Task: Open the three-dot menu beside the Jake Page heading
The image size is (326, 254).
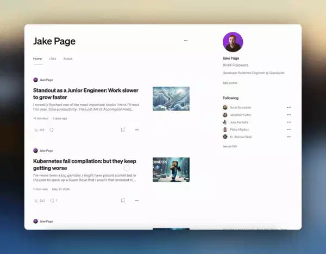Action: click(186, 41)
